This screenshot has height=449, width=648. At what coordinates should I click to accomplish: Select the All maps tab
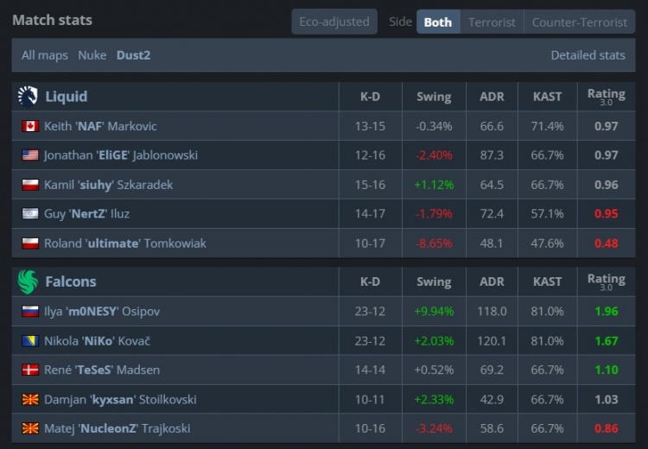45,55
